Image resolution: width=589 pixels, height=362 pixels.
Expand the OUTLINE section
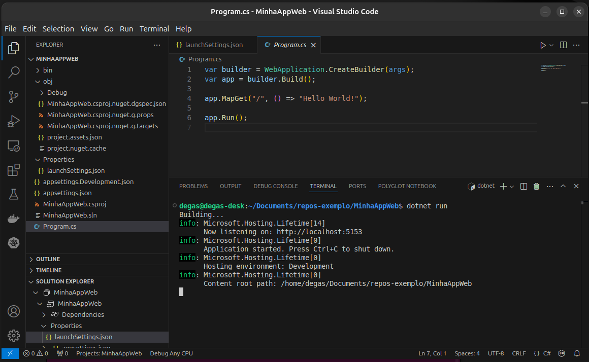pyautogui.click(x=48, y=259)
